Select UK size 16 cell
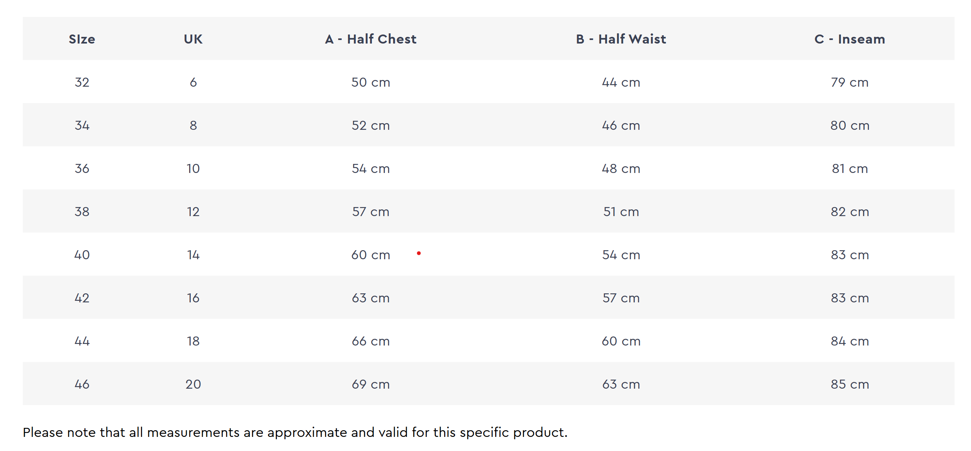The height and width of the screenshot is (451, 971). pos(193,298)
